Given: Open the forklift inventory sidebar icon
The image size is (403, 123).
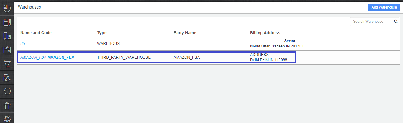Looking at the screenshot, I should [x=7, y=78].
